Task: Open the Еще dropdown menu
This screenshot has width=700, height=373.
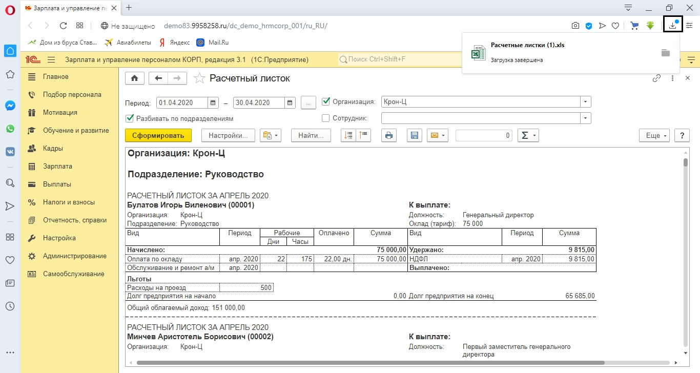Action: (654, 135)
